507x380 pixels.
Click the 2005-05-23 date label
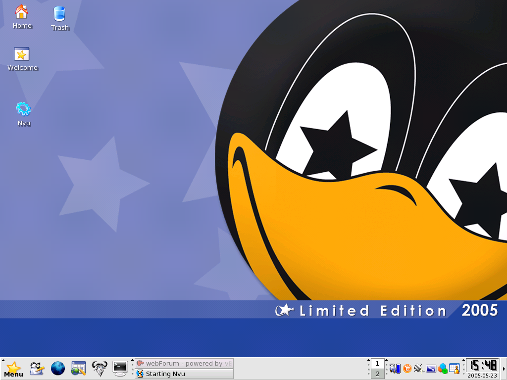[482, 376]
